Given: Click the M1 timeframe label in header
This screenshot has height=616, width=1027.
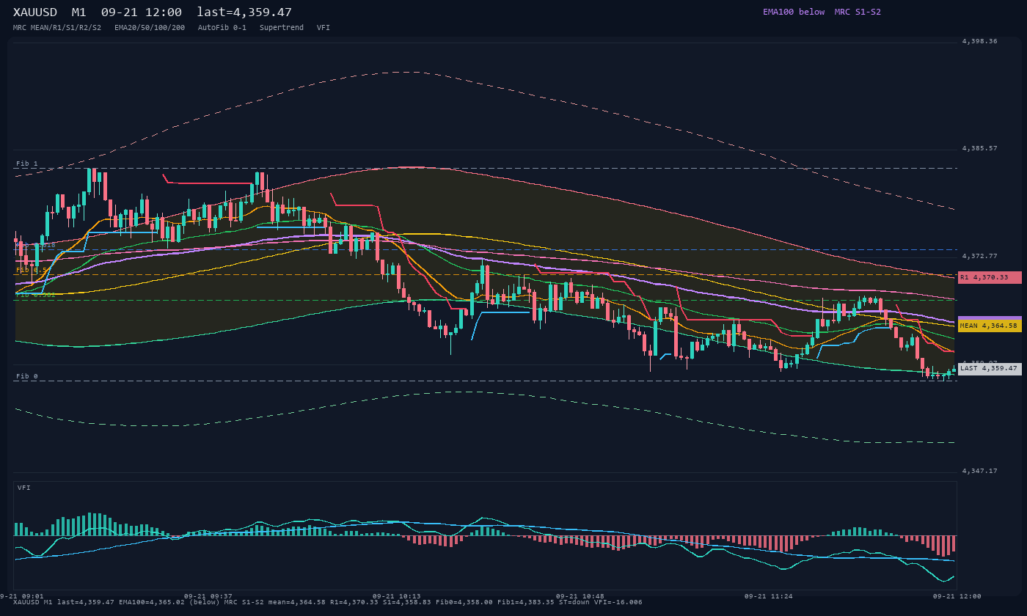Looking at the screenshot, I should tap(78, 12).
